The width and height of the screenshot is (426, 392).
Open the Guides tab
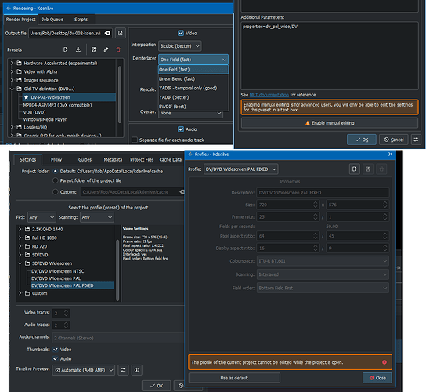(x=85, y=160)
